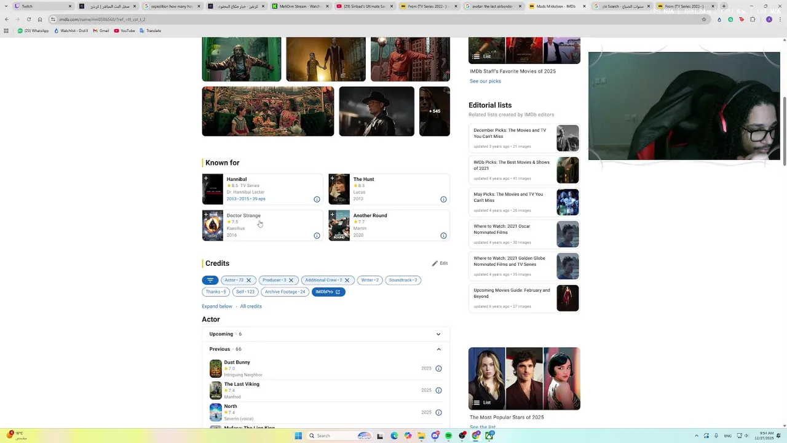The width and height of the screenshot is (787, 443).
Task: Open the browser home button
Action: point(40,19)
